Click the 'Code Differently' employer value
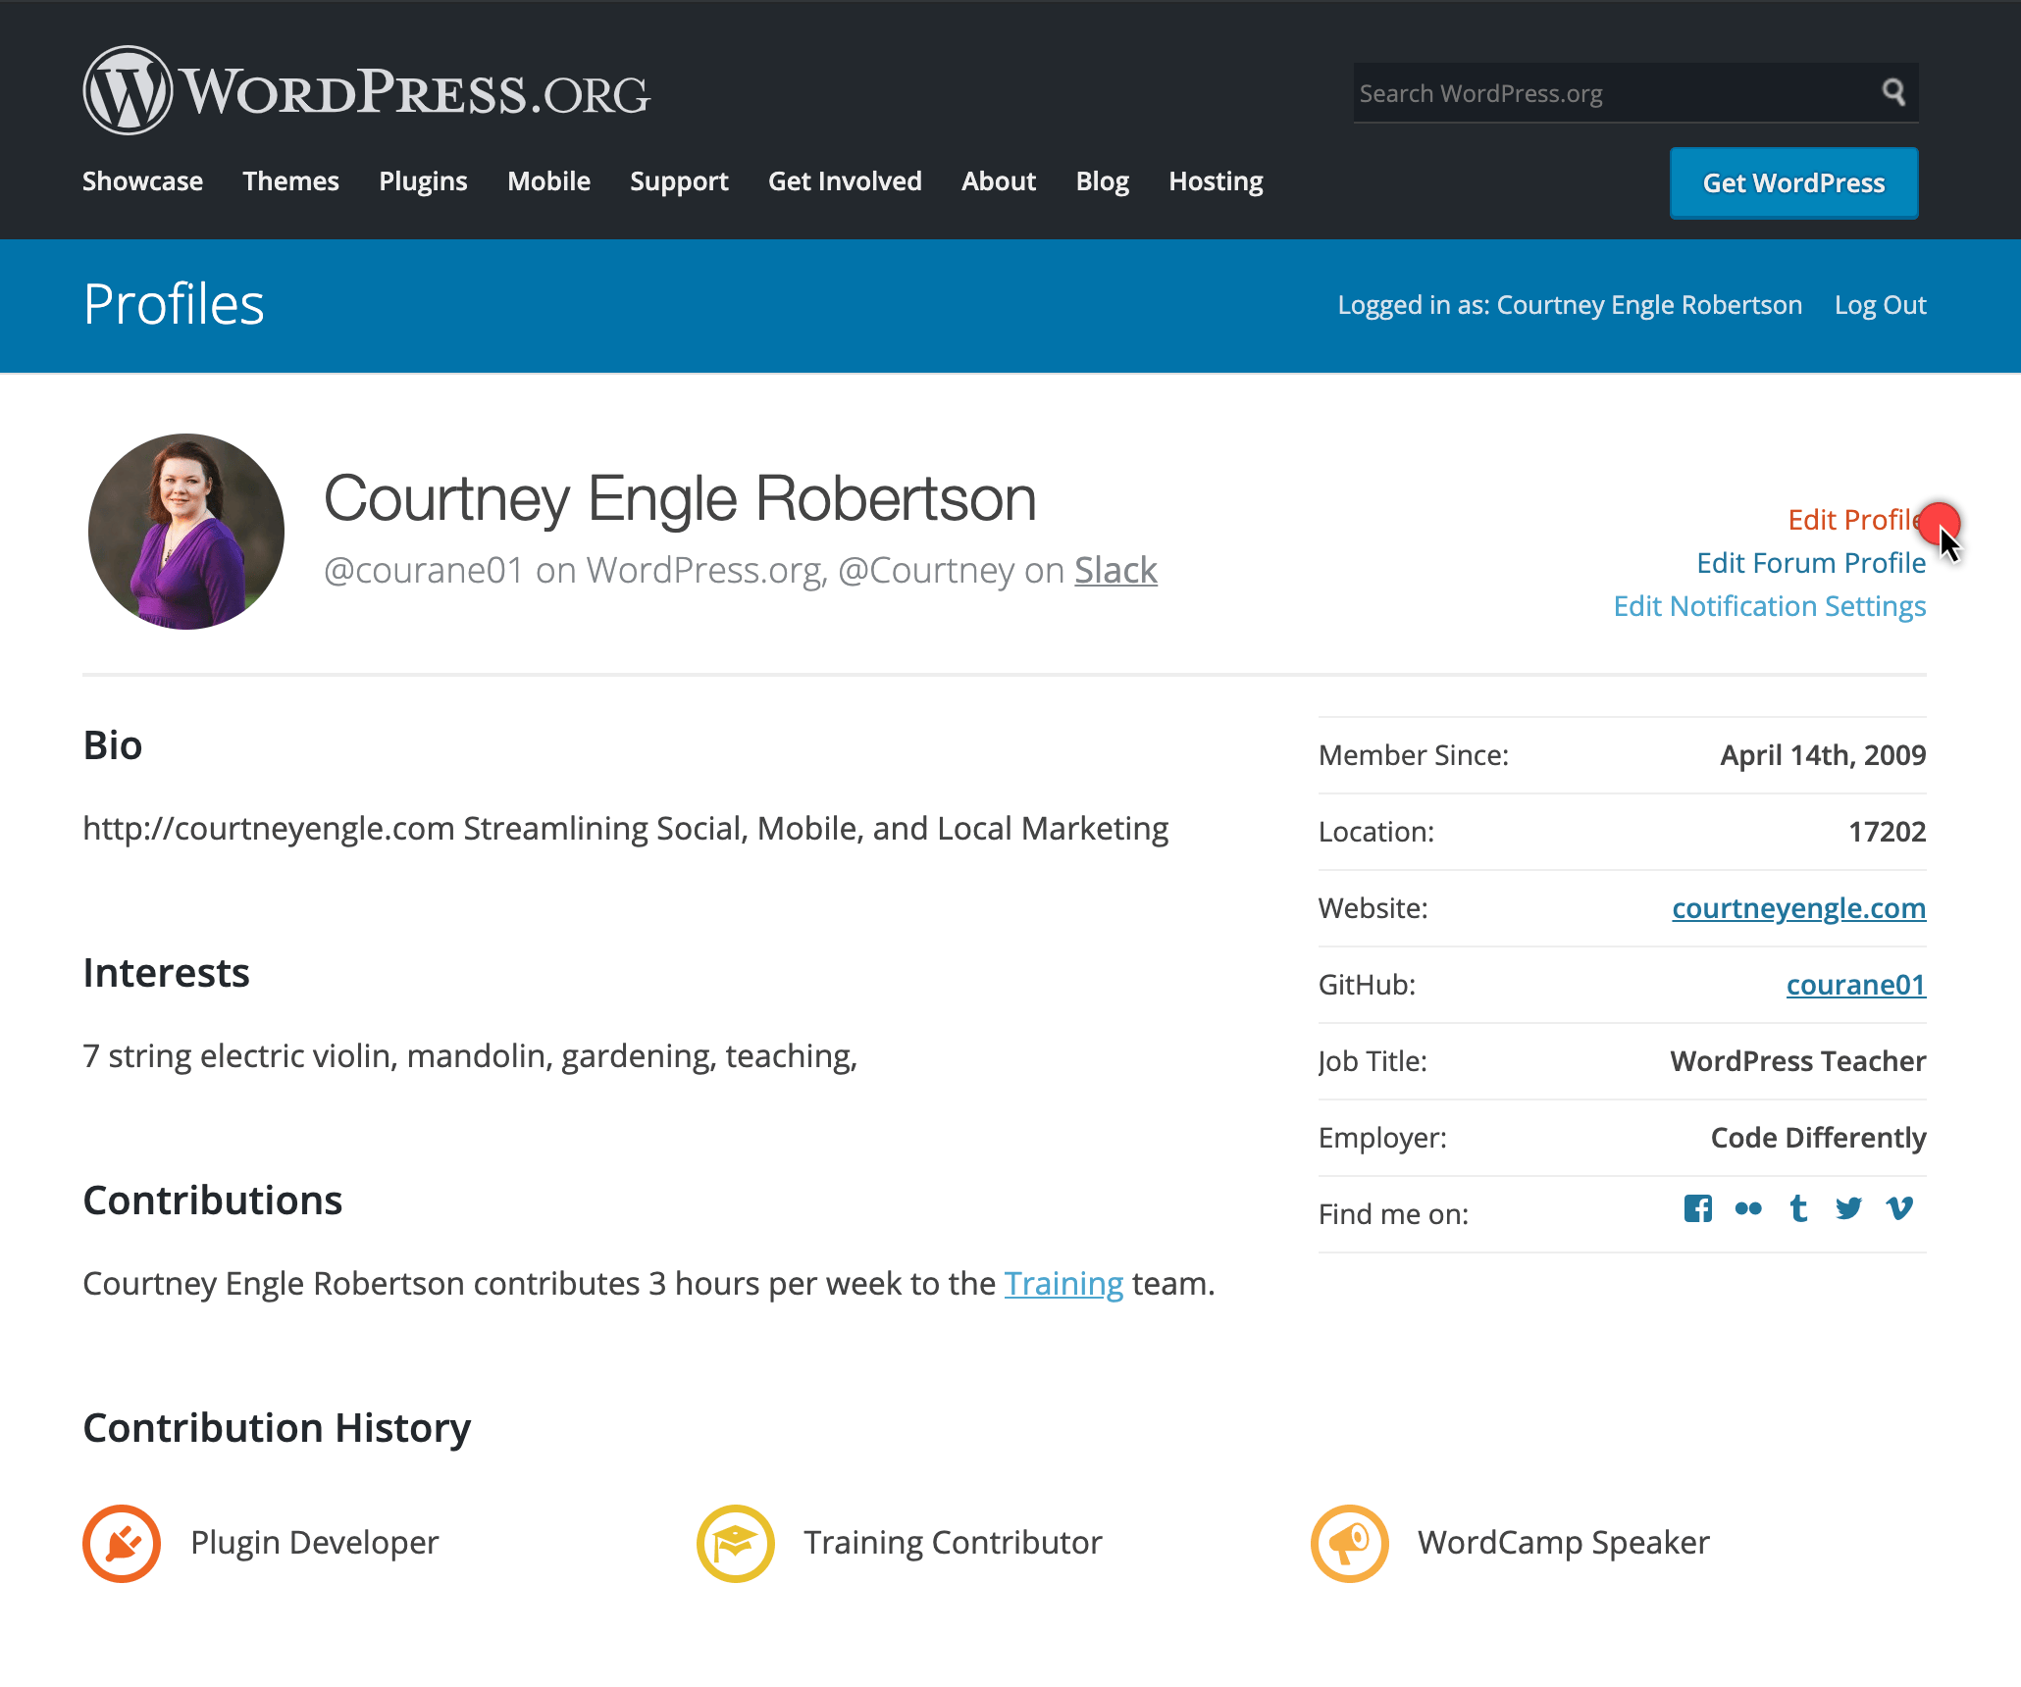 pos(1818,1138)
